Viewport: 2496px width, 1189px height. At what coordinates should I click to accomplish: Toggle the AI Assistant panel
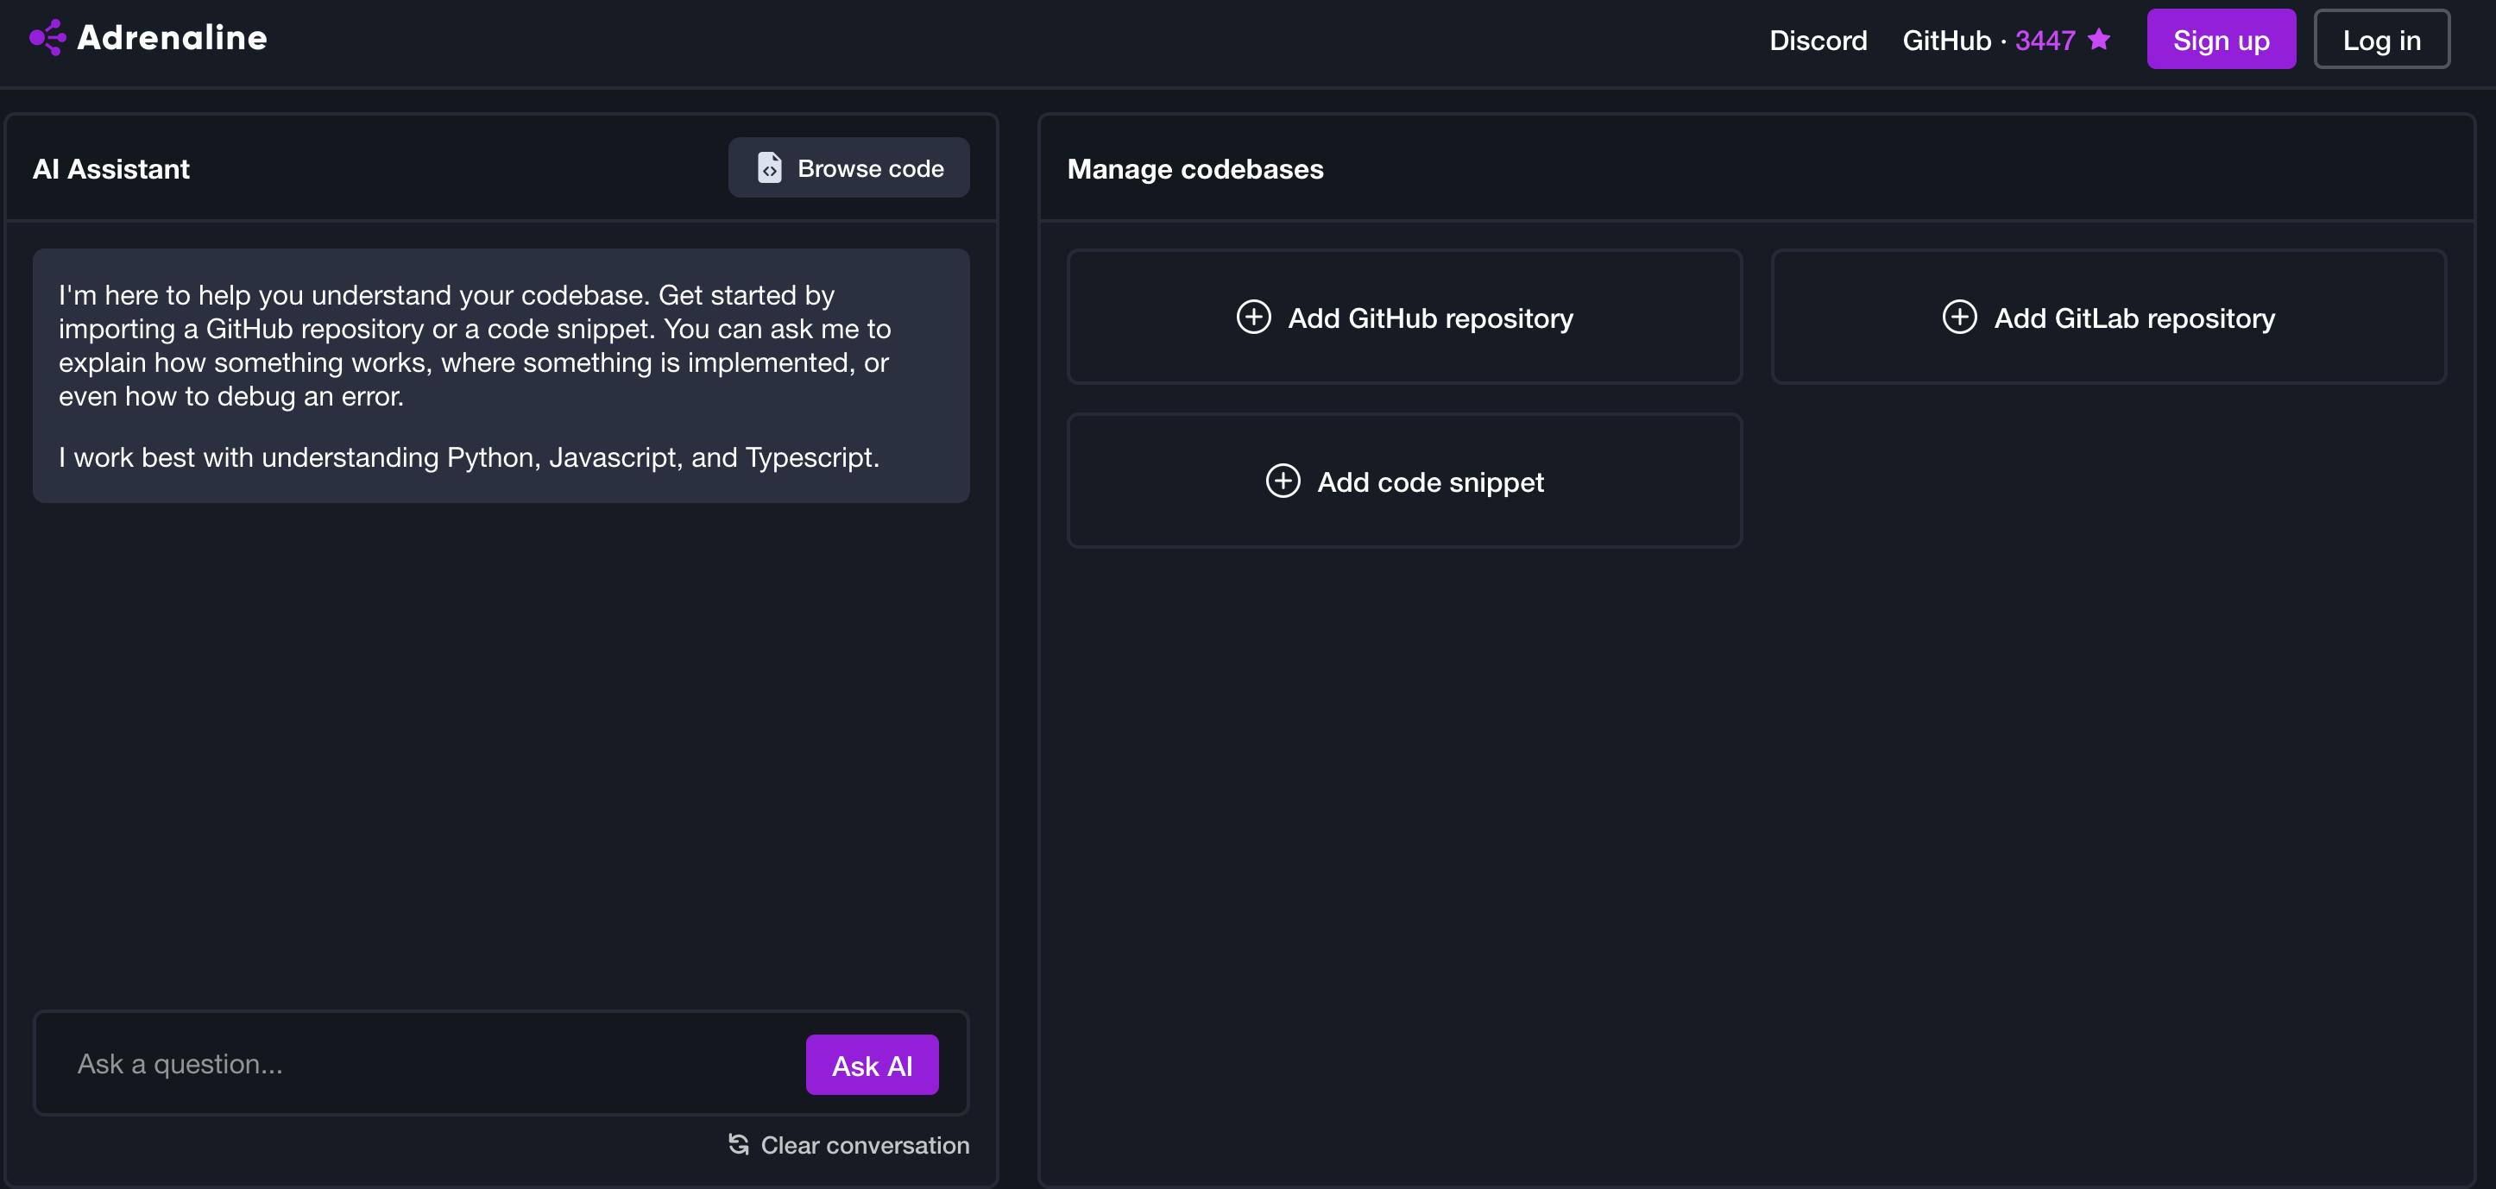point(111,167)
